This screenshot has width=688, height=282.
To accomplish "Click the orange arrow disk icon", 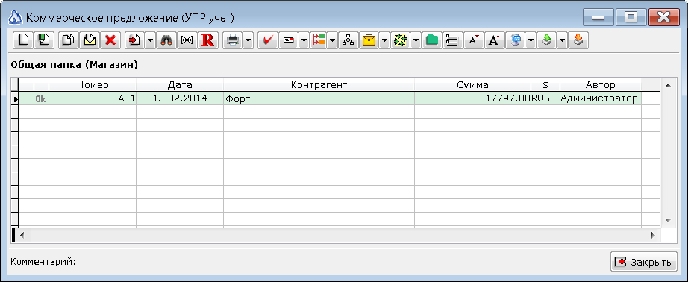I will tap(578, 40).
